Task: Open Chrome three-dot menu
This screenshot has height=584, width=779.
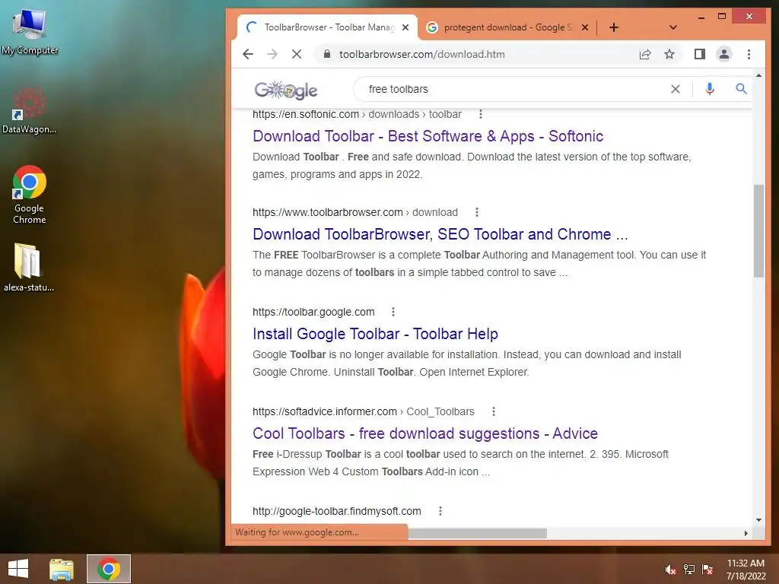Action: click(x=749, y=54)
